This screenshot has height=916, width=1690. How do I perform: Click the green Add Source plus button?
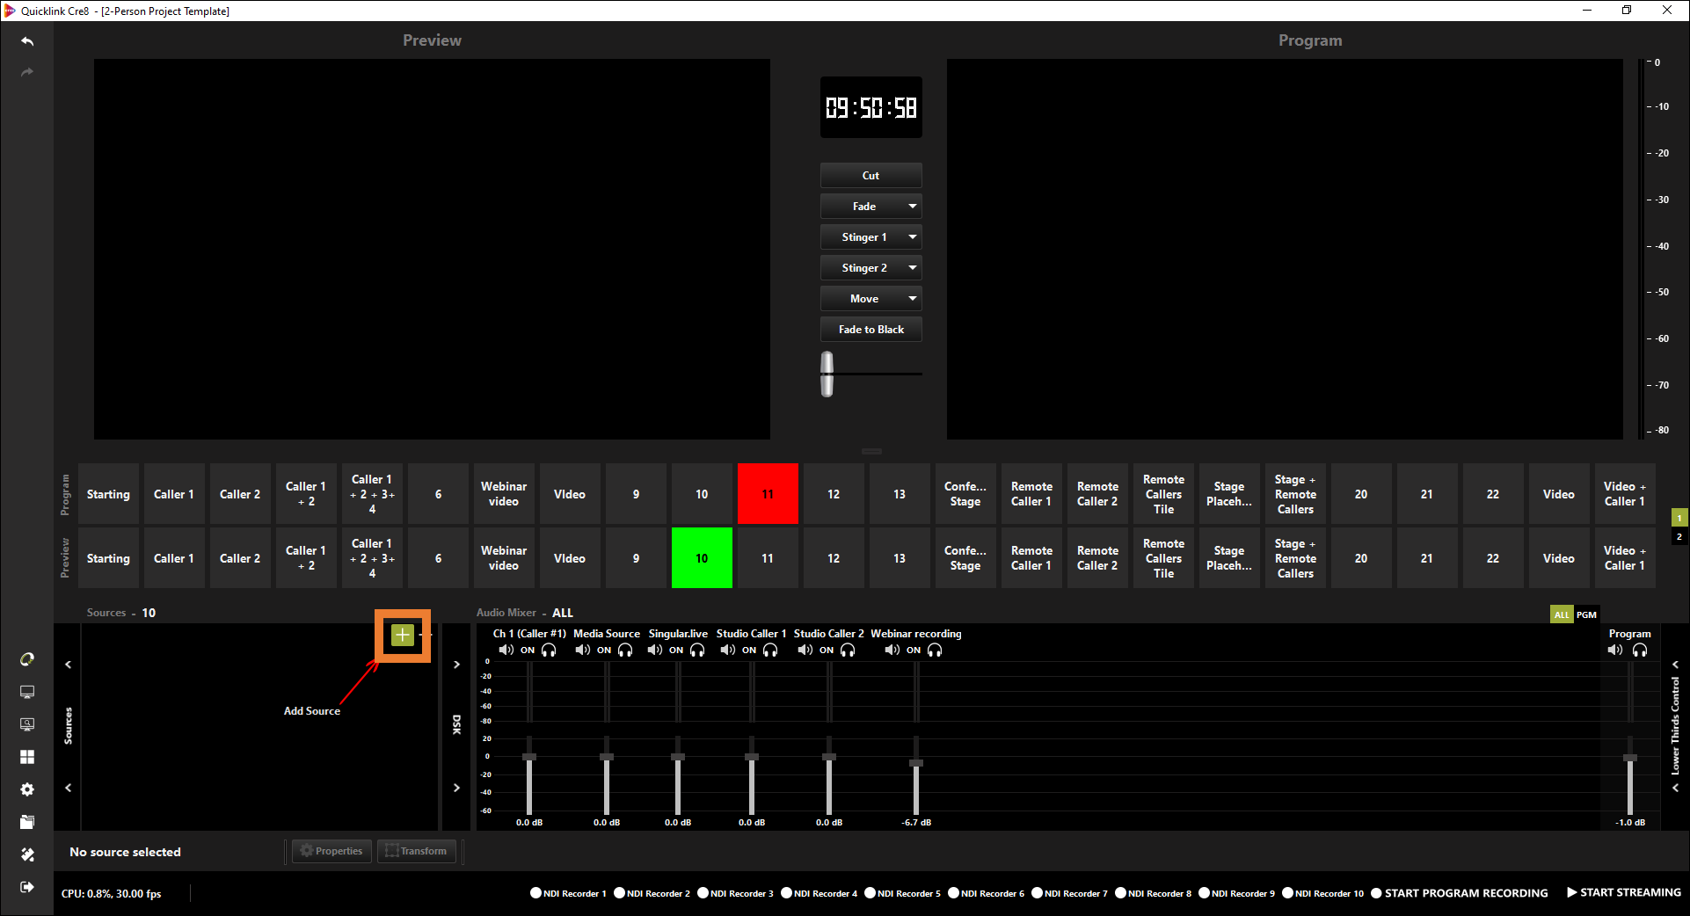coord(402,635)
